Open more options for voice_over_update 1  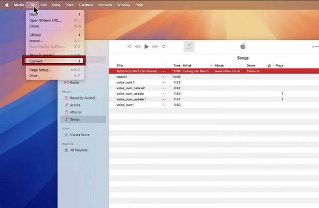click(x=163, y=99)
